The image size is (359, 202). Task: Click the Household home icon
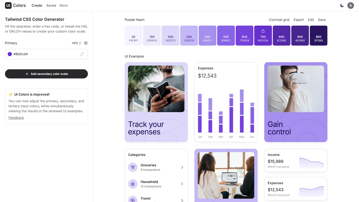click(133, 184)
